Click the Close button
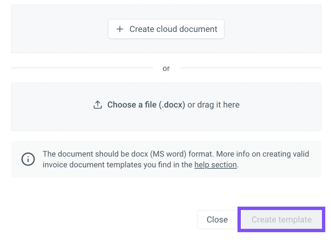This screenshot has width=331, height=250. click(217, 219)
